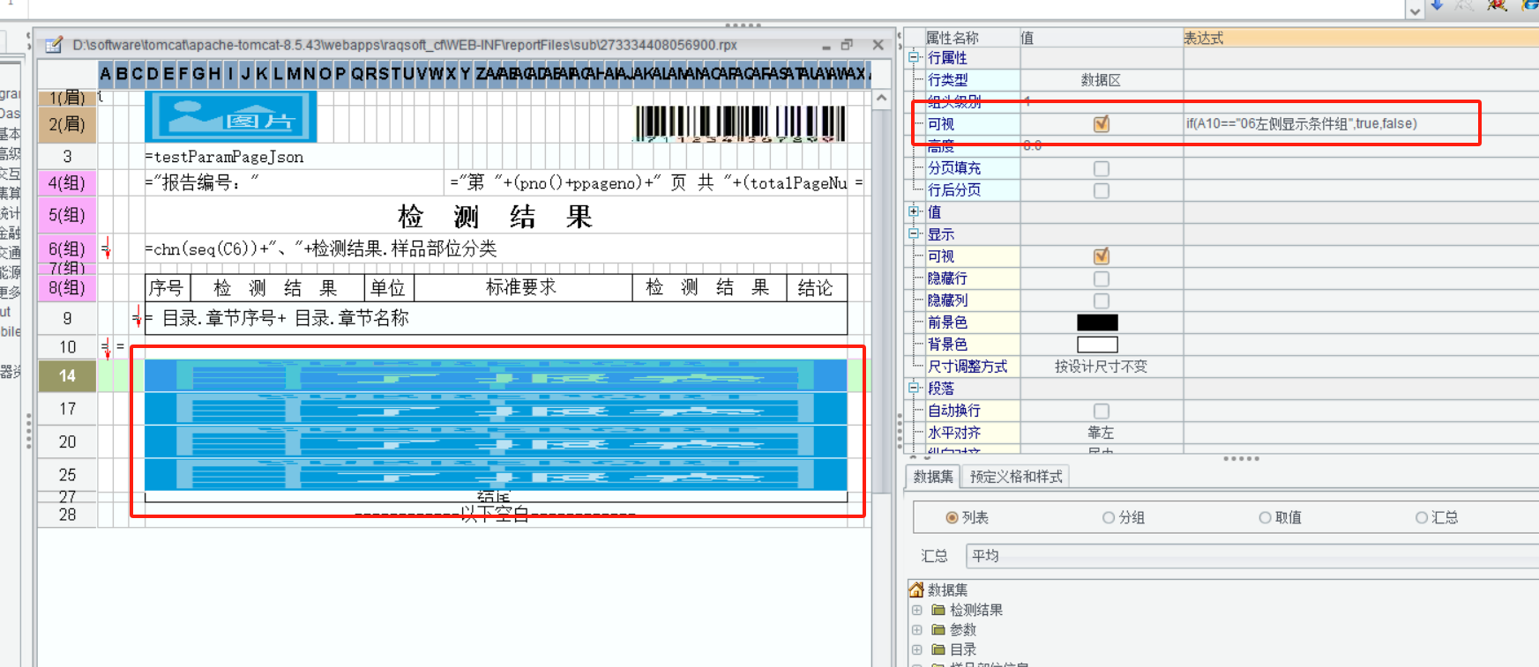This screenshot has height=667, width=1539.
Task: Select row header 9
Action: (x=67, y=318)
